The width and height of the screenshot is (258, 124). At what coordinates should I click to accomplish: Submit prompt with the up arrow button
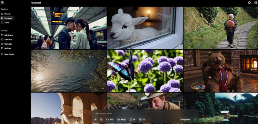click(195, 120)
